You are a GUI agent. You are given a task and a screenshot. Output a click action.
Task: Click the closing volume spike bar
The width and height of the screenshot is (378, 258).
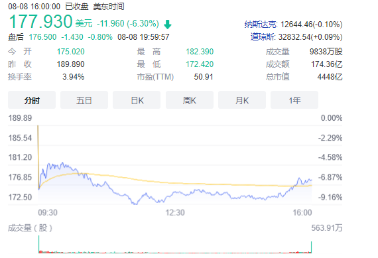[x=311, y=247]
